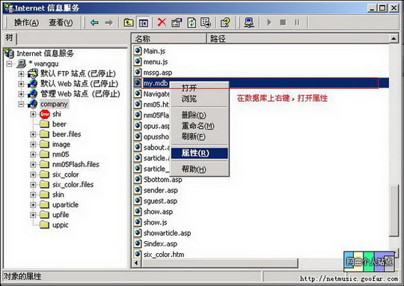
Task: Click the Refresh toolbar icon
Action: coord(192,22)
